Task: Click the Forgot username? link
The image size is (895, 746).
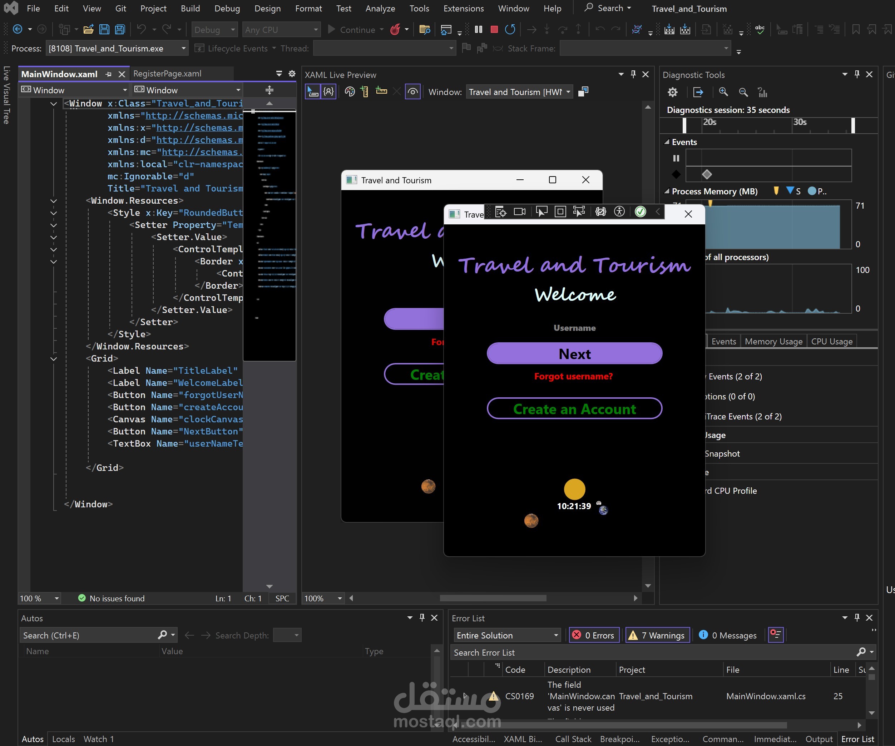Action: (x=573, y=376)
